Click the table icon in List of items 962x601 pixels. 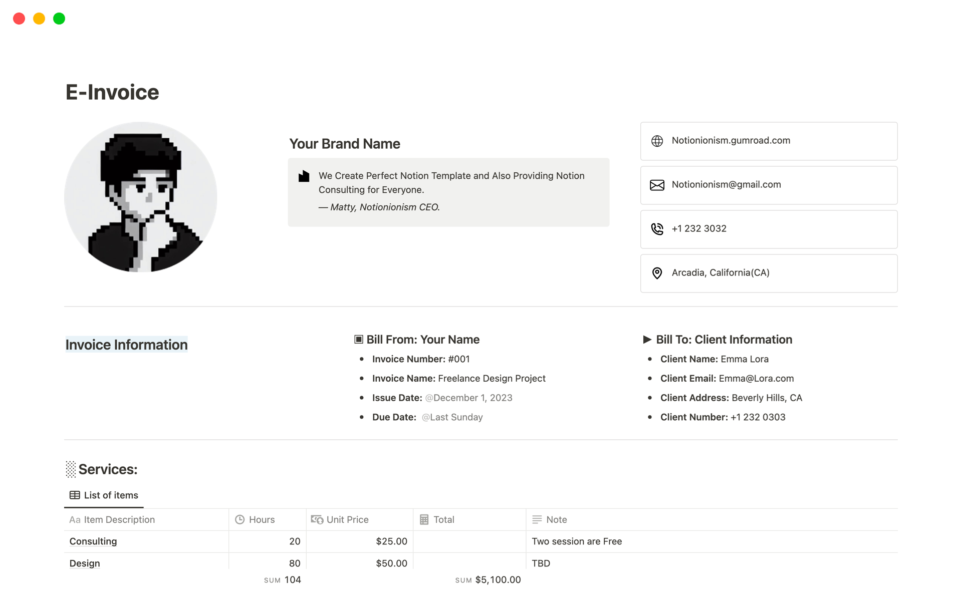(75, 495)
